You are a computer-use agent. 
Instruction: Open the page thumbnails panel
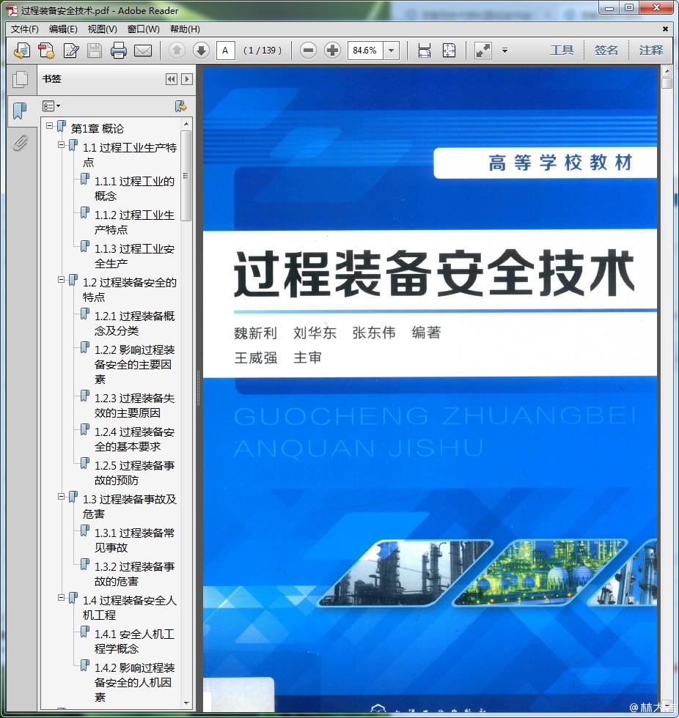[x=20, y=79]
